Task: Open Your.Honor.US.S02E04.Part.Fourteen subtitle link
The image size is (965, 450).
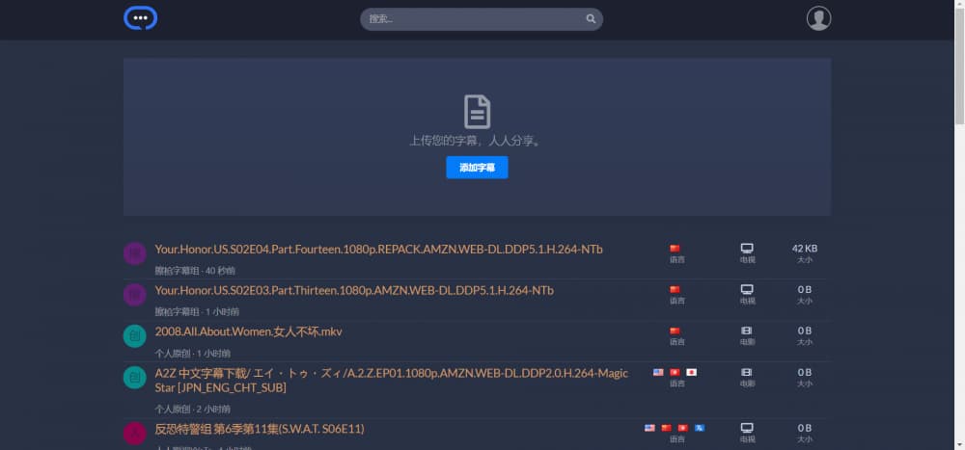Action: coord(378,249)
